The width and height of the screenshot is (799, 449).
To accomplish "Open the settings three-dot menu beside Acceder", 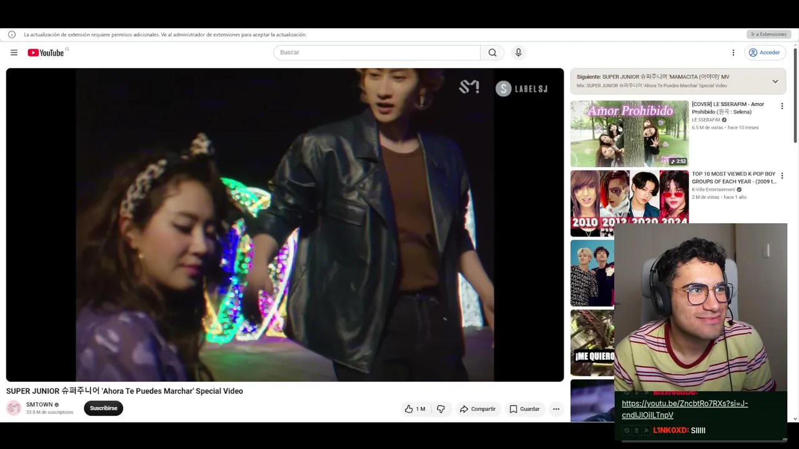I will 733,52.
